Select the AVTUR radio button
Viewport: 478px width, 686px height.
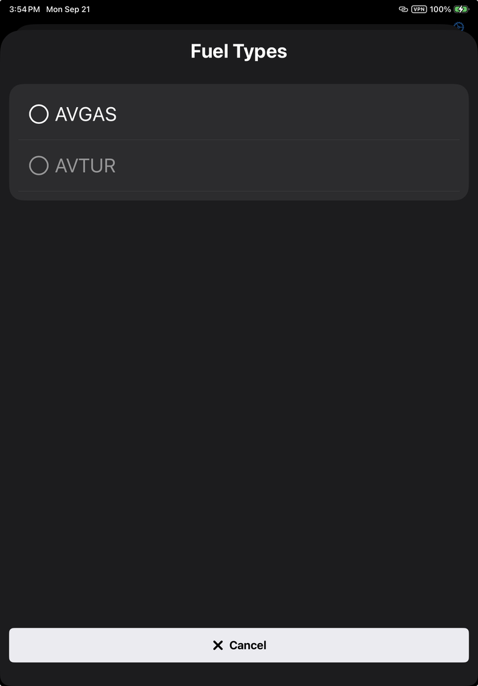38,166
